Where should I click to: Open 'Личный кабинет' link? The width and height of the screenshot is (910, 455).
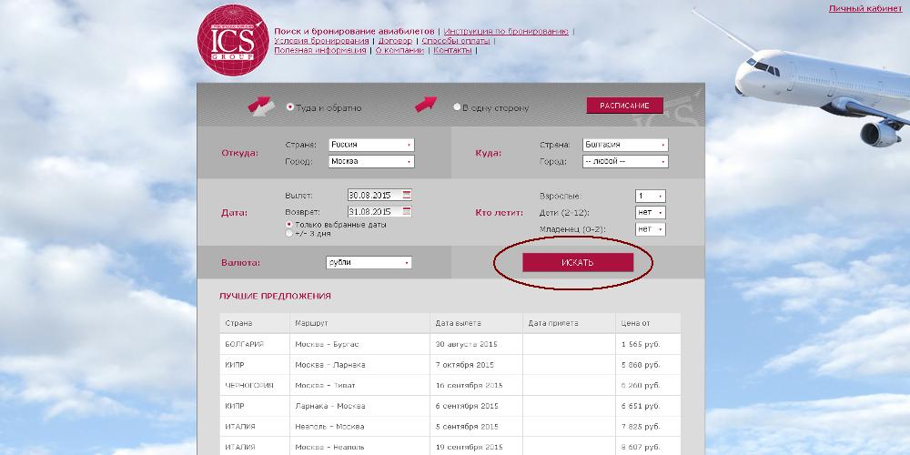pos(864,8)
